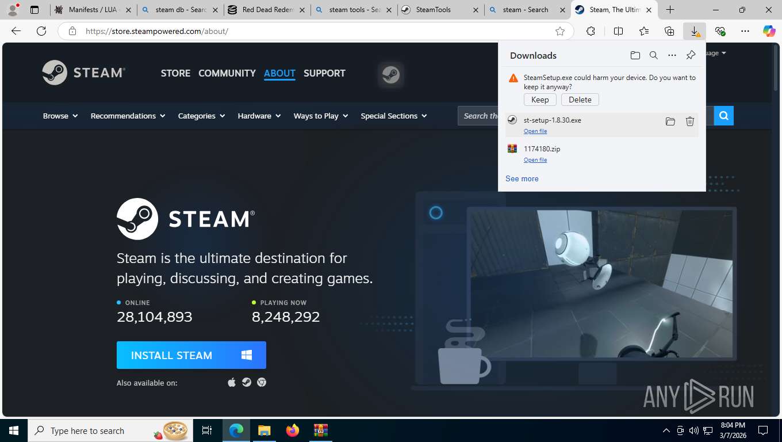
Task: Open split screen icon in toolbar
Action: pyautogui.click(x=618, y=31)
